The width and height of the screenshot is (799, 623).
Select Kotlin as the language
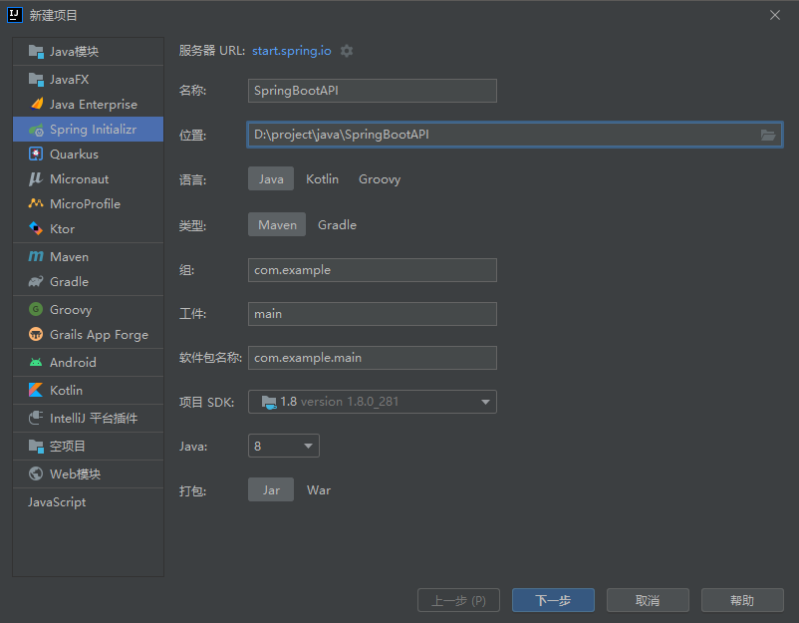322,179
